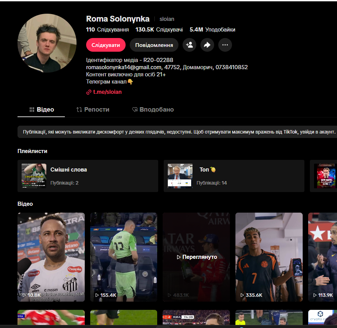Click the Повідомлення message button
Screen dimensions: 337x328
click(x=154, y=45)
